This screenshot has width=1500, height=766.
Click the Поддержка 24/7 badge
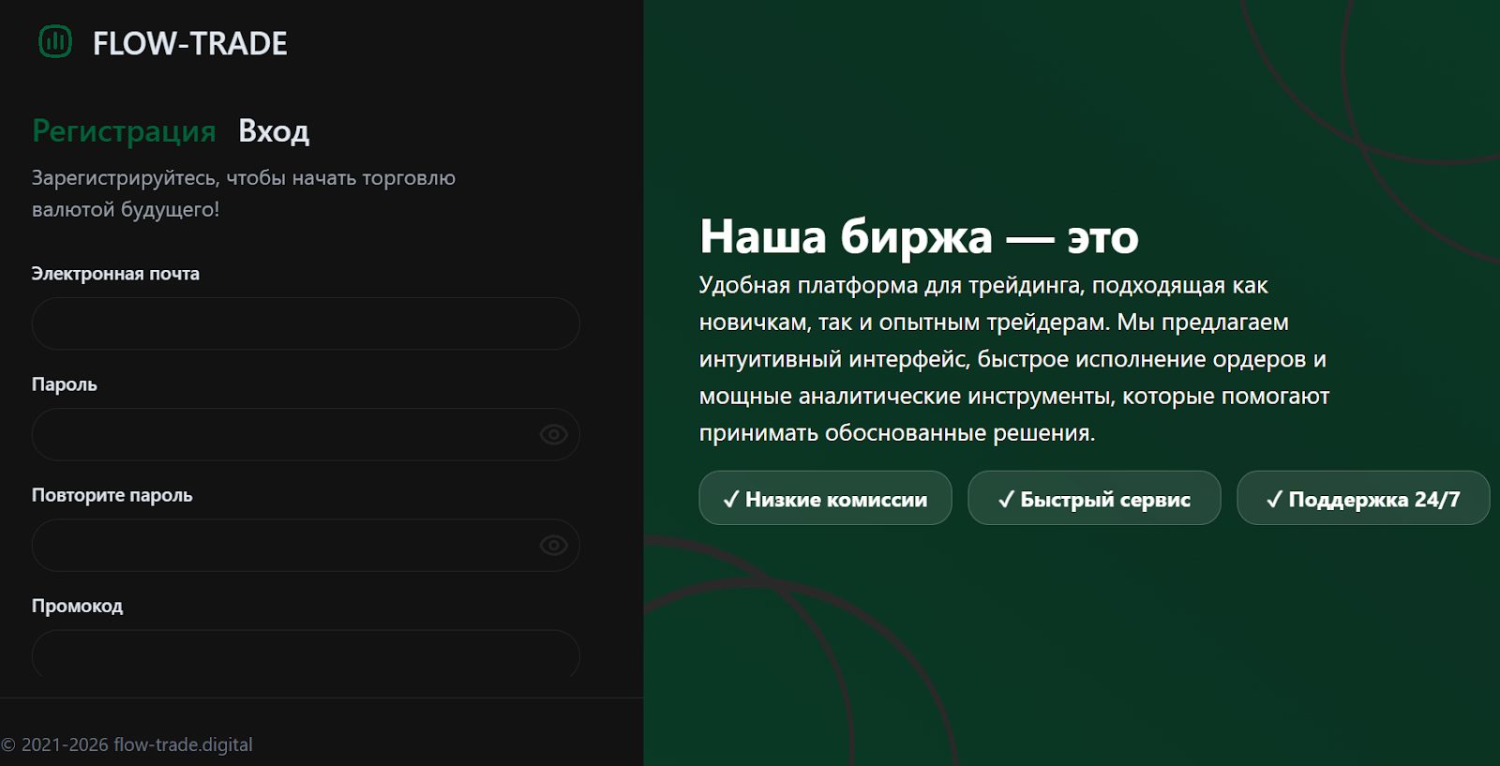[1363, 498]
